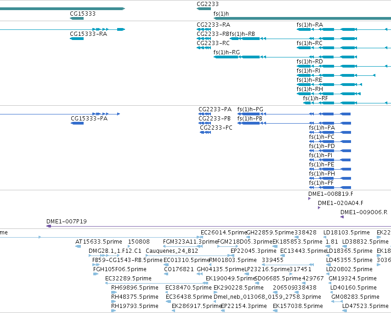The width and height of the screenshot is (391, 313).
Task: Select the DMG2B.1_1.F12.C1 EST label
Action: [115, 251]
